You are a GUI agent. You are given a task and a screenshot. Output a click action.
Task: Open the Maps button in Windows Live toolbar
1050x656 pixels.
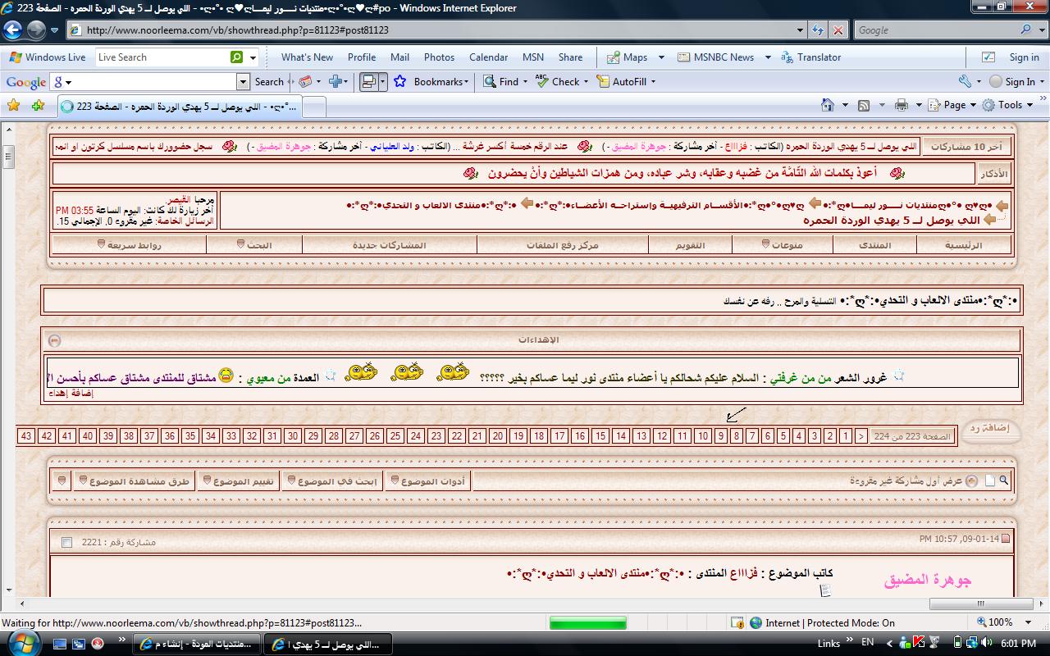tap(627, 57)
